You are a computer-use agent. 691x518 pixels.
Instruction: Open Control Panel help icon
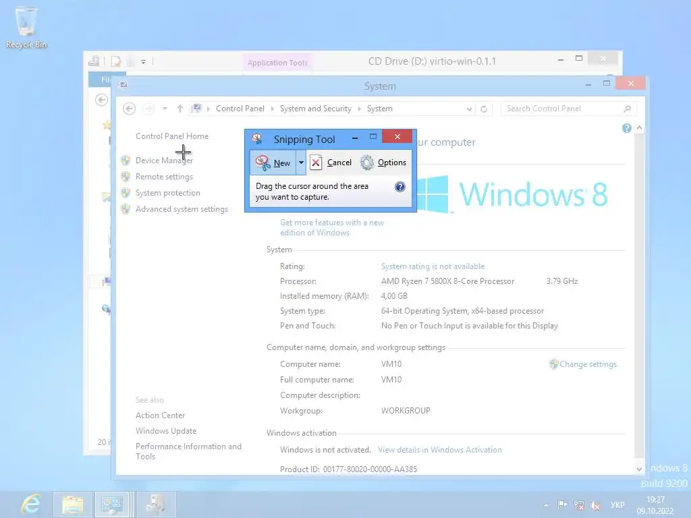[x=627, y=128]
